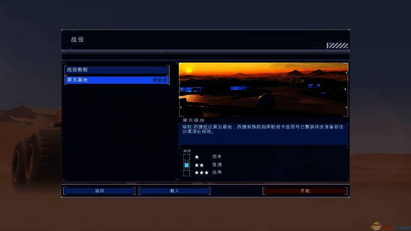The height and width of the screenshot is (231, 411).
Task: Click the star rating on 第五基地 row
Action: pyautogui.click(x=159, y=80)
